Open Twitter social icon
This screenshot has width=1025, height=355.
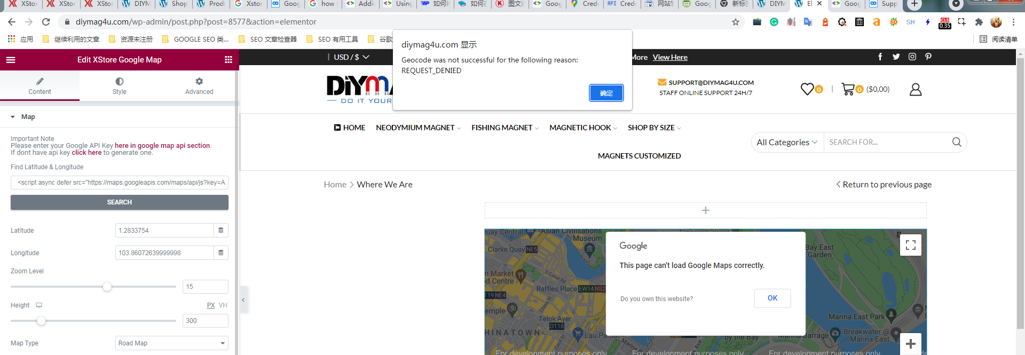point(896,57)
